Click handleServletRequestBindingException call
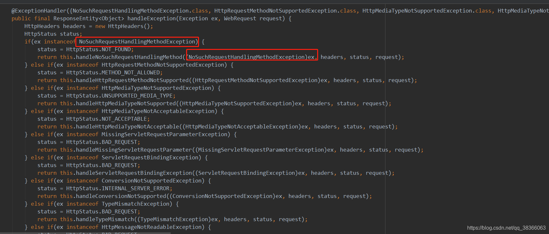The width and height of the screenshot is (549, 234). coord(134,173)
